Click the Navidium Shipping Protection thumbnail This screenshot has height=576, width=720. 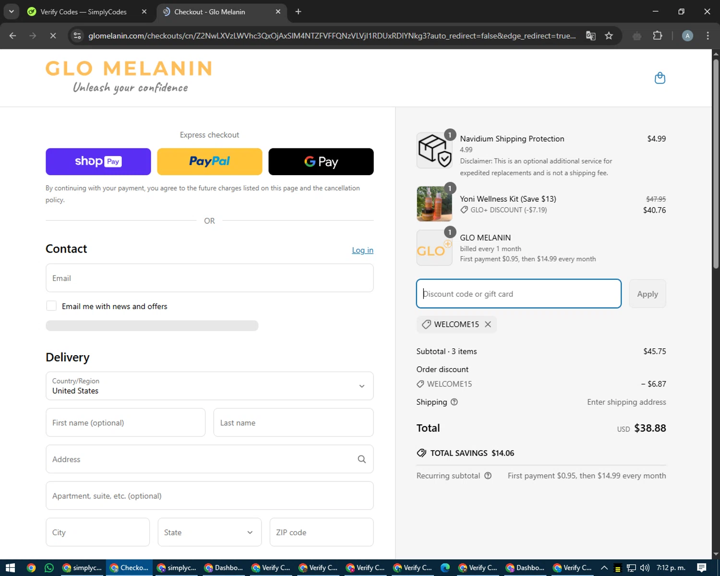434,150
